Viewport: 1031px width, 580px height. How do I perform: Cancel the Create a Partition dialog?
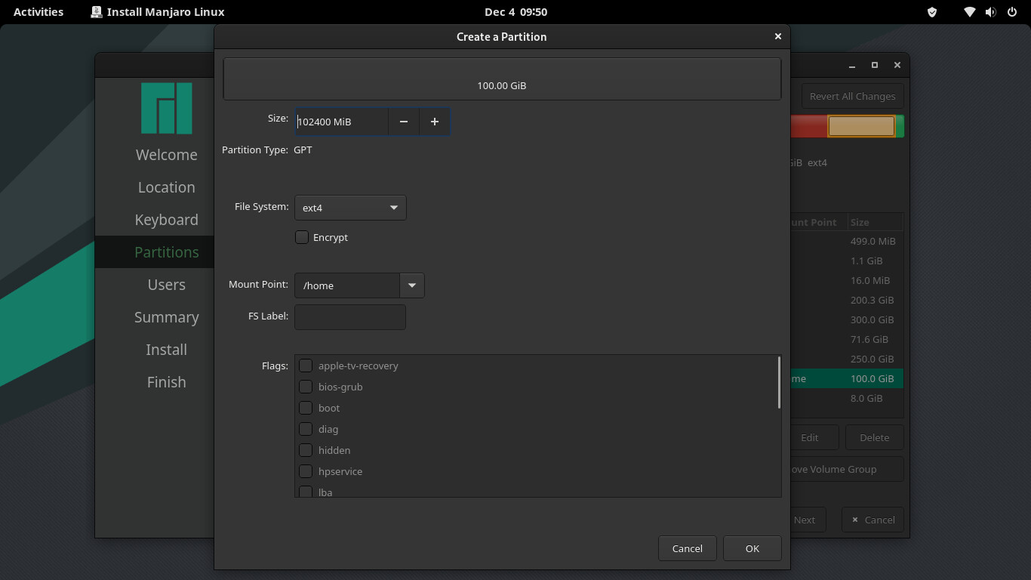click(687, 548)
